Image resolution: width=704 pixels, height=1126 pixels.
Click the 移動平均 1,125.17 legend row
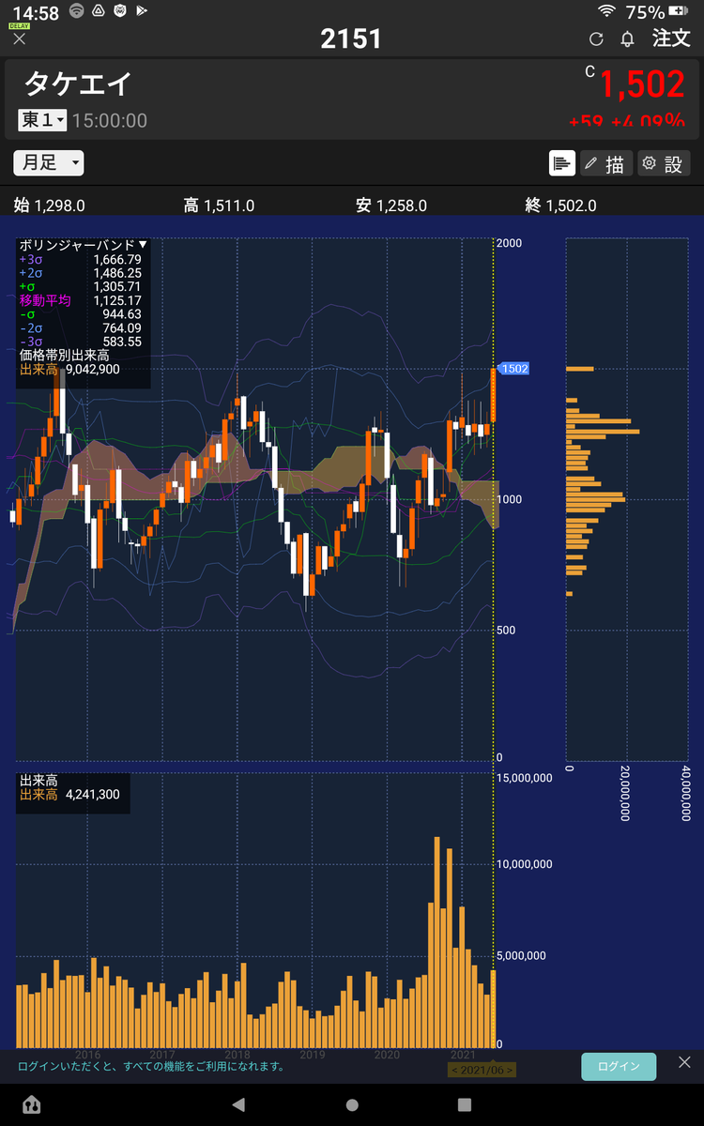tap(81, 300)
